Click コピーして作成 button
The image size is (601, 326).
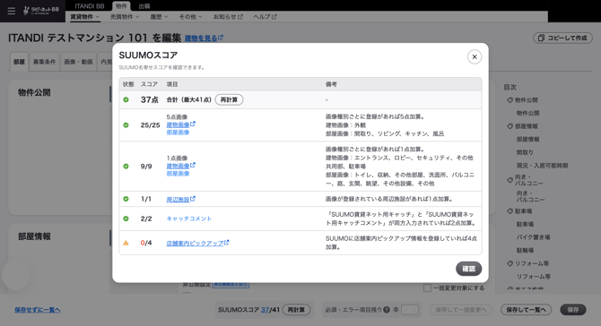[562, 38]
